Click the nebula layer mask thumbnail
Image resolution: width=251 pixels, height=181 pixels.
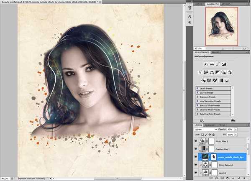pos(213,157)
